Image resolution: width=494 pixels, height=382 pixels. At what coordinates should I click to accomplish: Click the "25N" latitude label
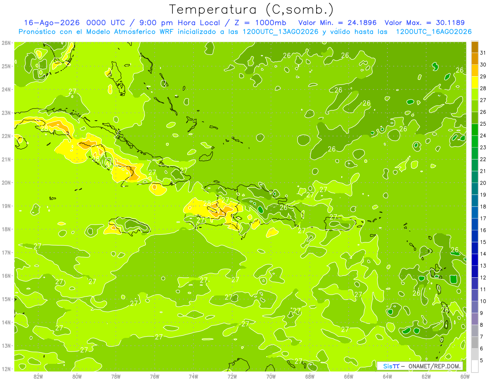click(6, 66)
